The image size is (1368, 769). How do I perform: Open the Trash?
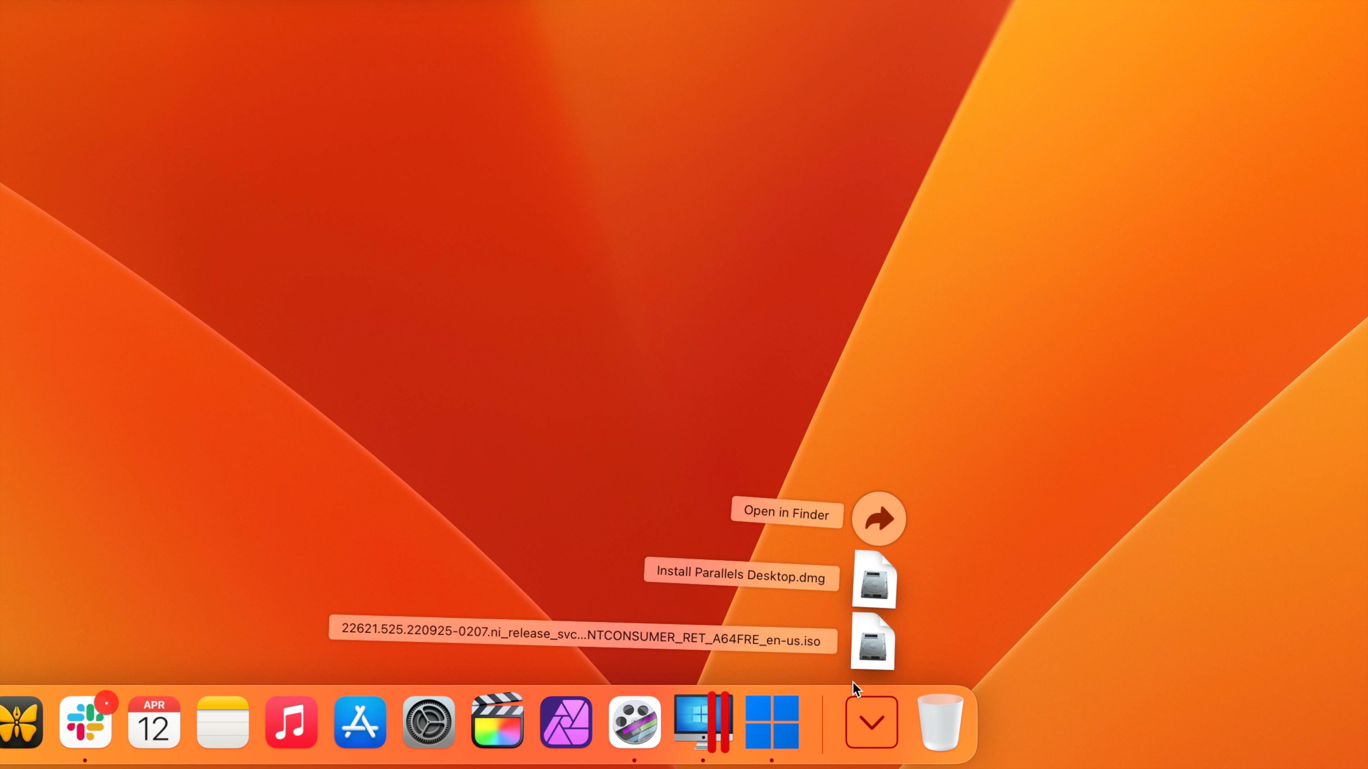click(x=940, y=722)
